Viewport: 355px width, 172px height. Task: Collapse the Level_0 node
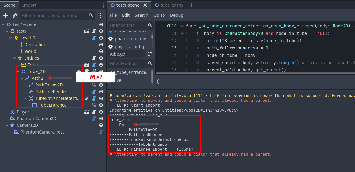pyautogui.click(x=11, y=38)
